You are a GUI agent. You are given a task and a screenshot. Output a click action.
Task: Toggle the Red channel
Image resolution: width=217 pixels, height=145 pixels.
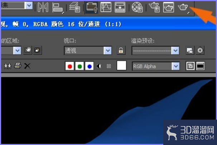[69, 66]
